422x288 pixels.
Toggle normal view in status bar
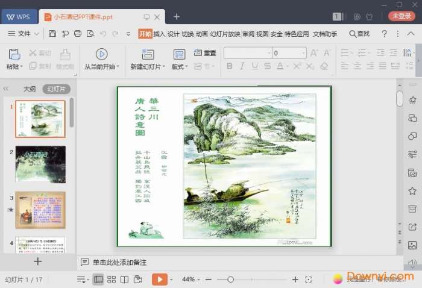pos(98,280)
